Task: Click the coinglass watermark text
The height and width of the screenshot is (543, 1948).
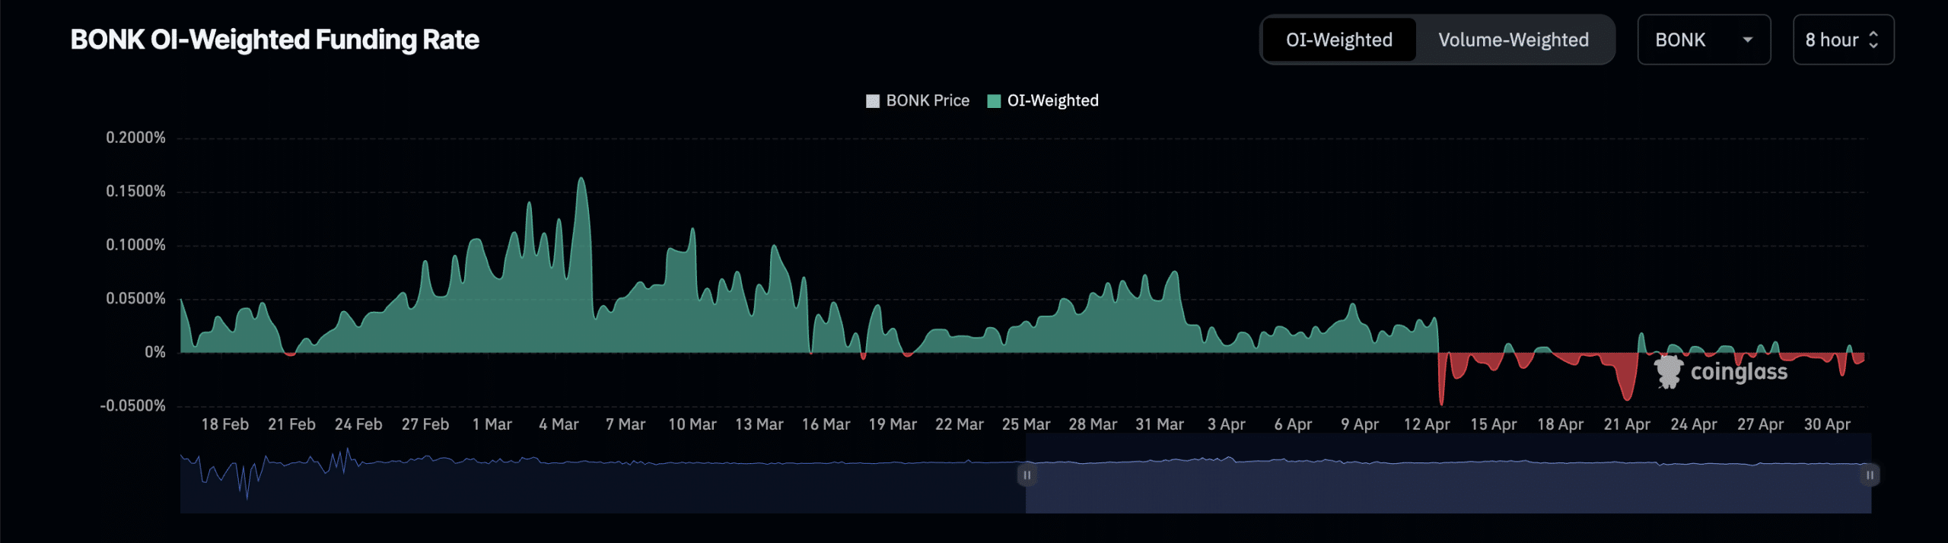Action: click(x=1739, y=372)
